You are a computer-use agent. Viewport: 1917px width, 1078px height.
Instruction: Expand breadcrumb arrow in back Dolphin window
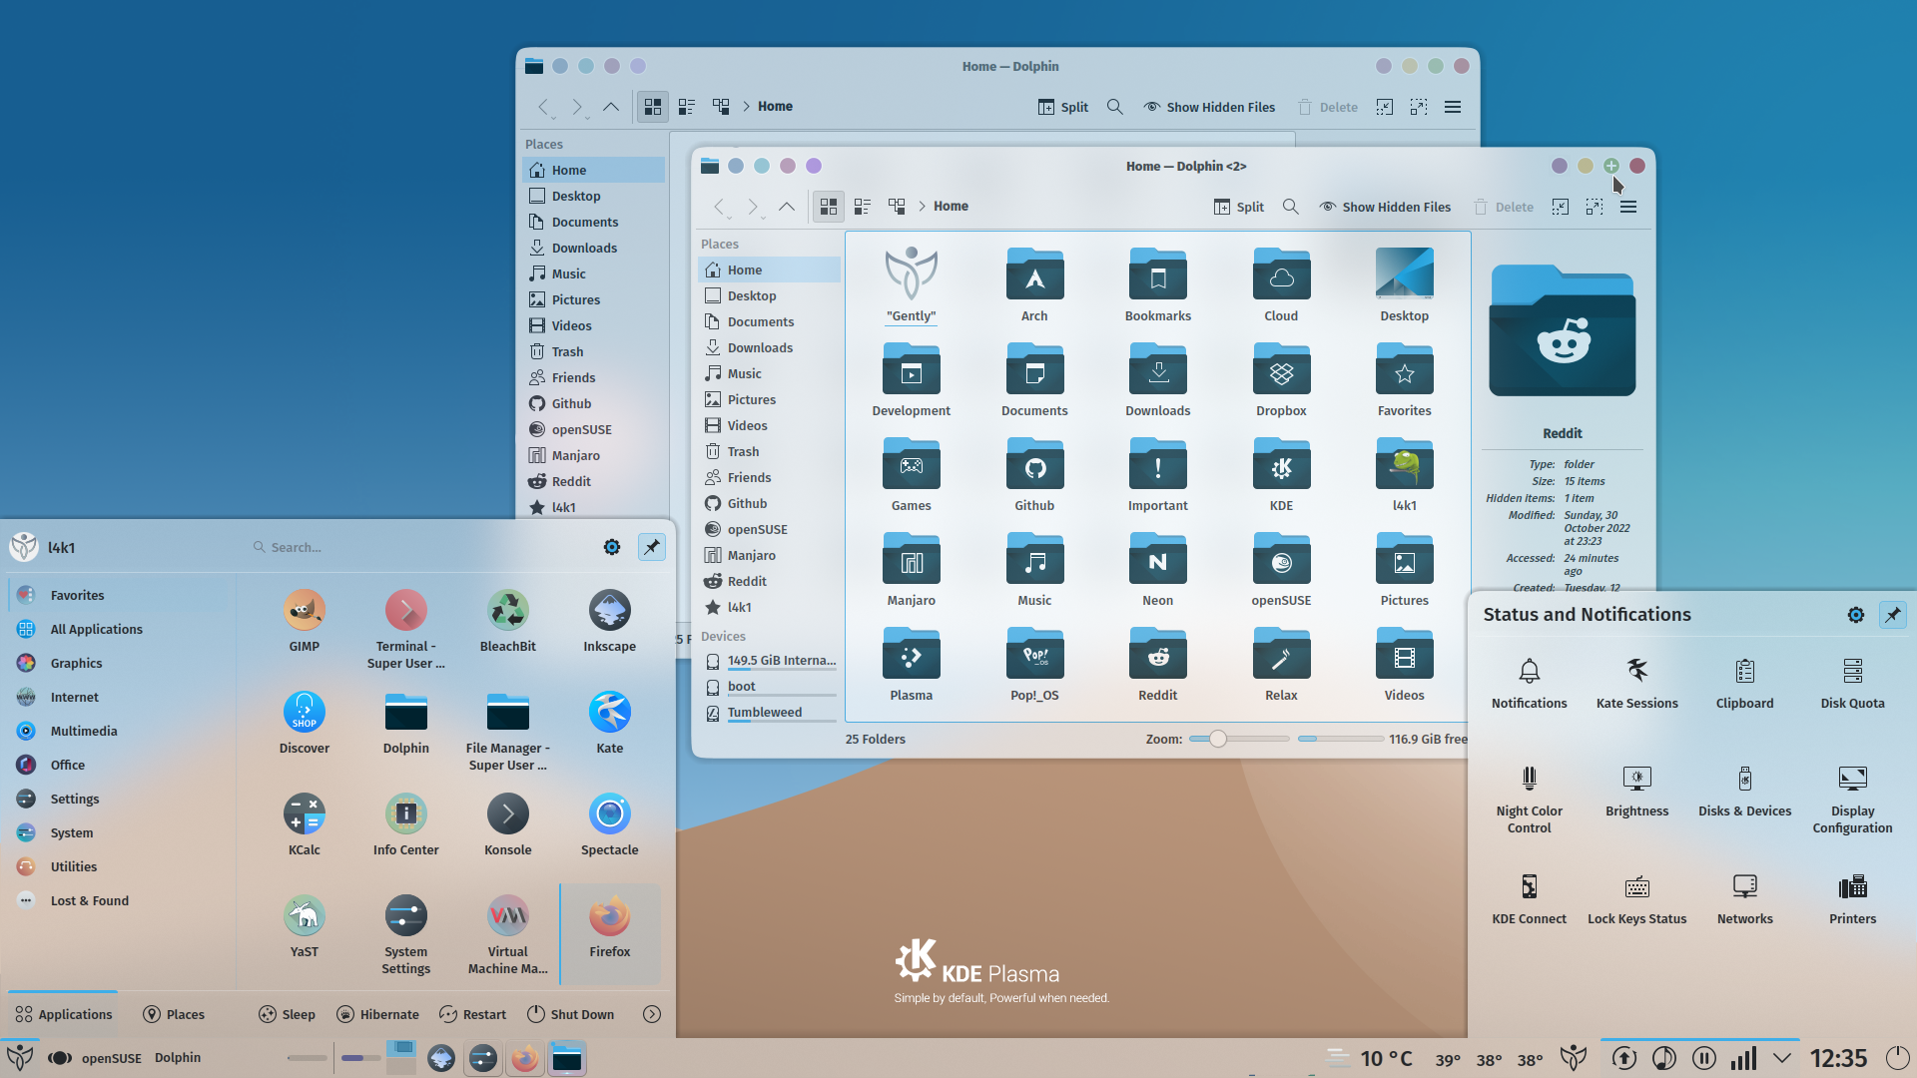(x=746, y=107)
